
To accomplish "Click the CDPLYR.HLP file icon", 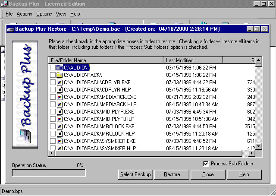I will 60,89.
